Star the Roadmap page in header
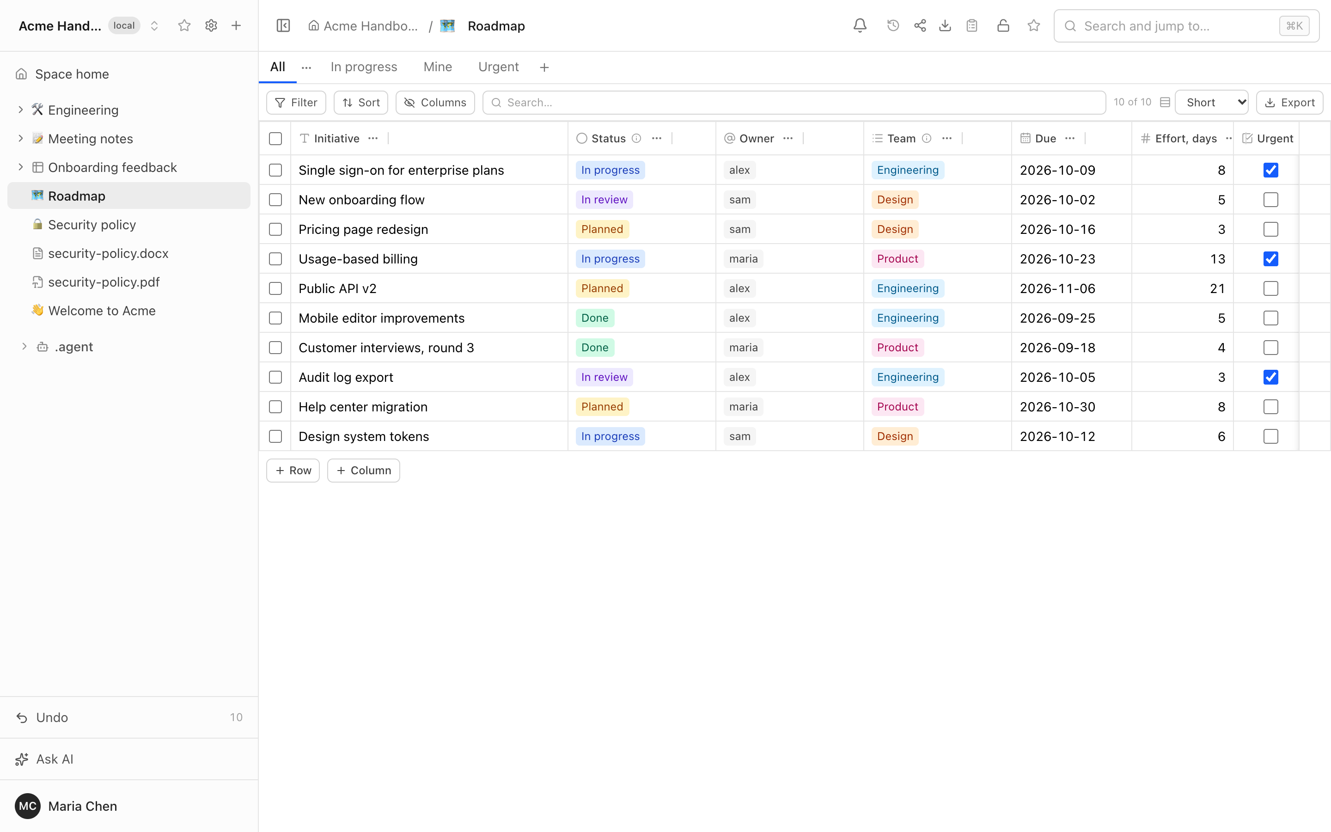 click(x=1033, y=26)
